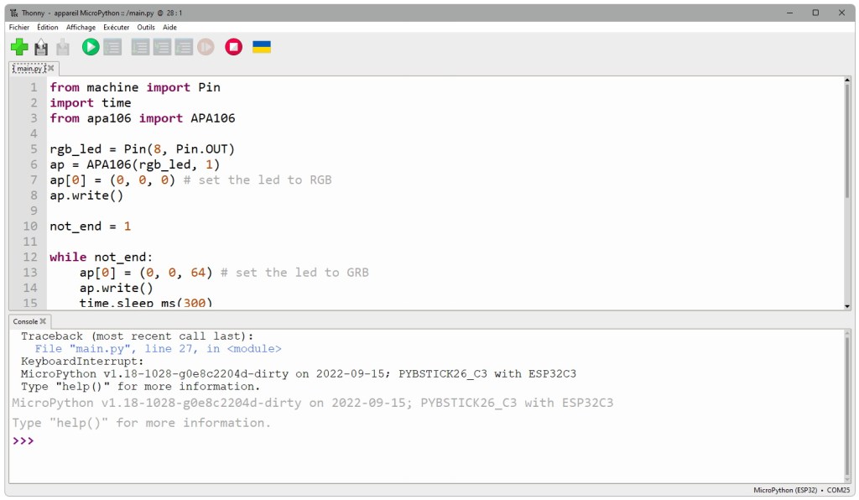Close the main.py editor tab
859x500 pixels.
tap(50, 68)
